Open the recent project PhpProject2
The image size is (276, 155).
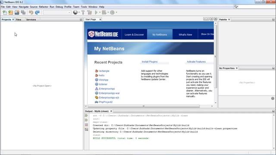point(106,102)
